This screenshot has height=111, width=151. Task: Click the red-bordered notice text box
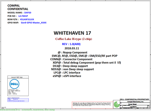pos(92,105)
